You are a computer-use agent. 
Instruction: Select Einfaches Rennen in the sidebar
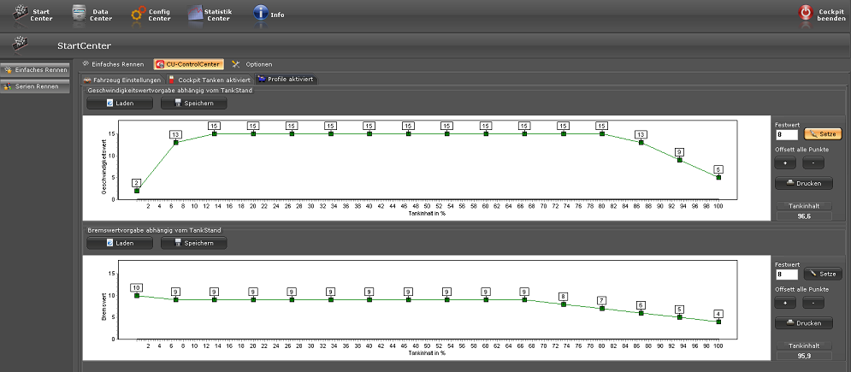click(x=35, y=69)
